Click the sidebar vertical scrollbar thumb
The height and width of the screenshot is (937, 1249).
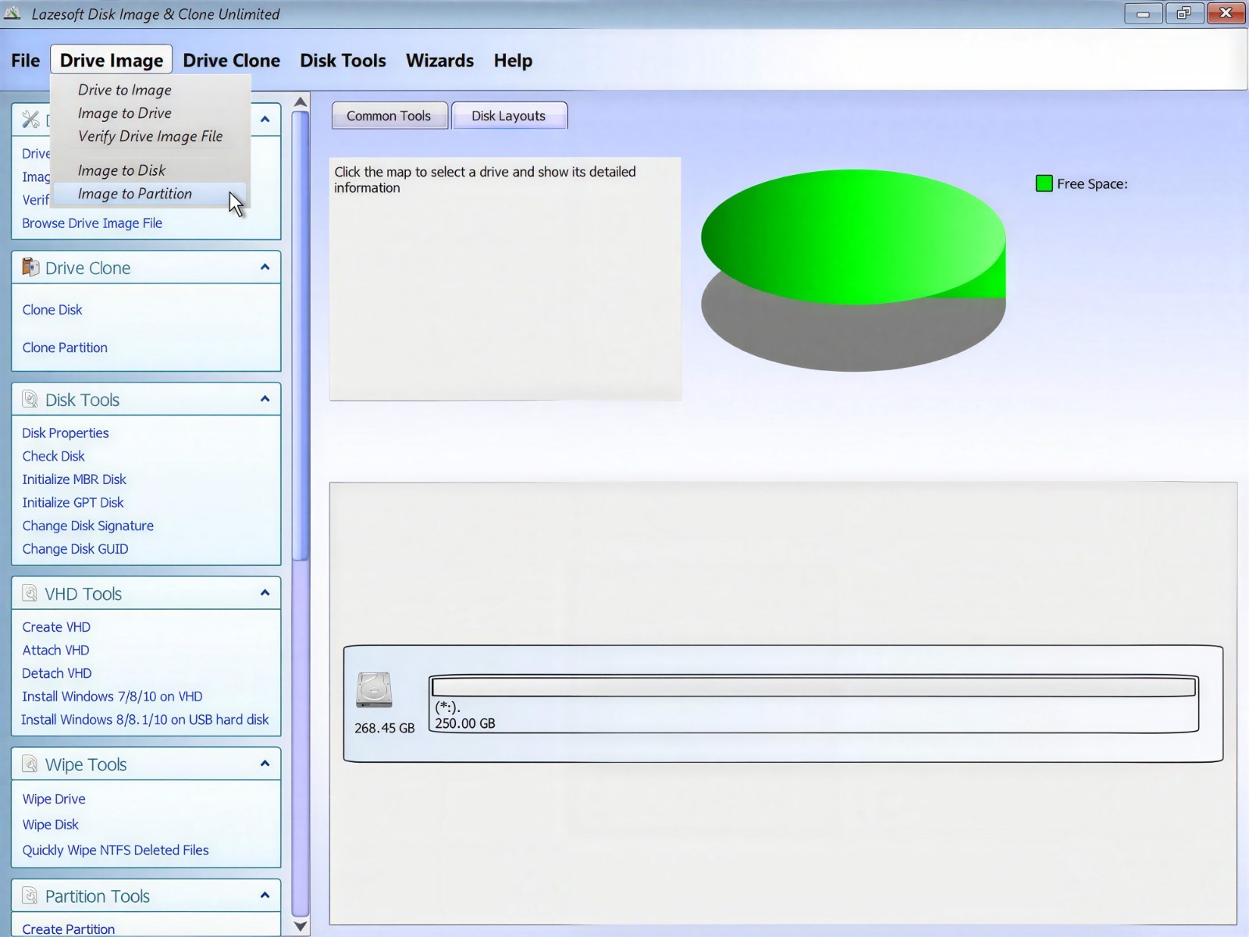click(x=301, y=336)
